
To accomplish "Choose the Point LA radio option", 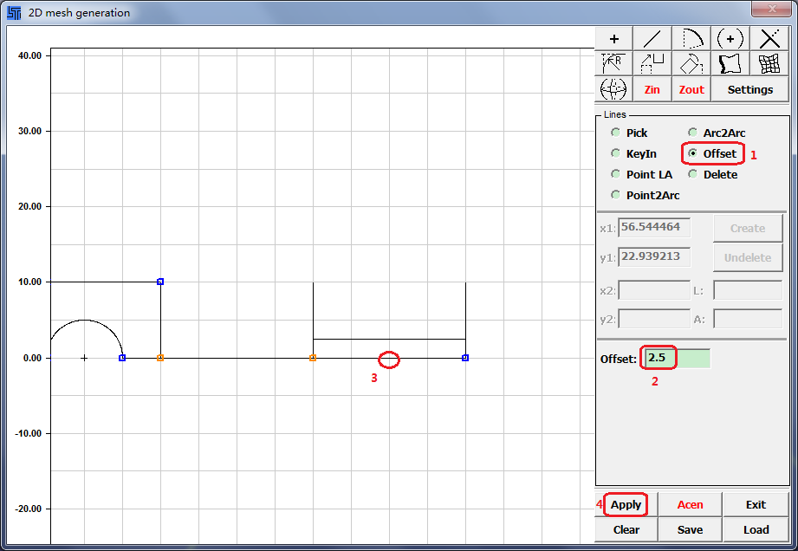I will [x=642, y=174].
